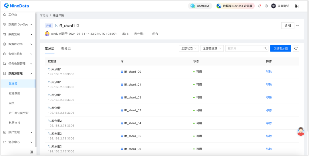Open the notifications bell
309x156 pixels.
pos(260,6)
